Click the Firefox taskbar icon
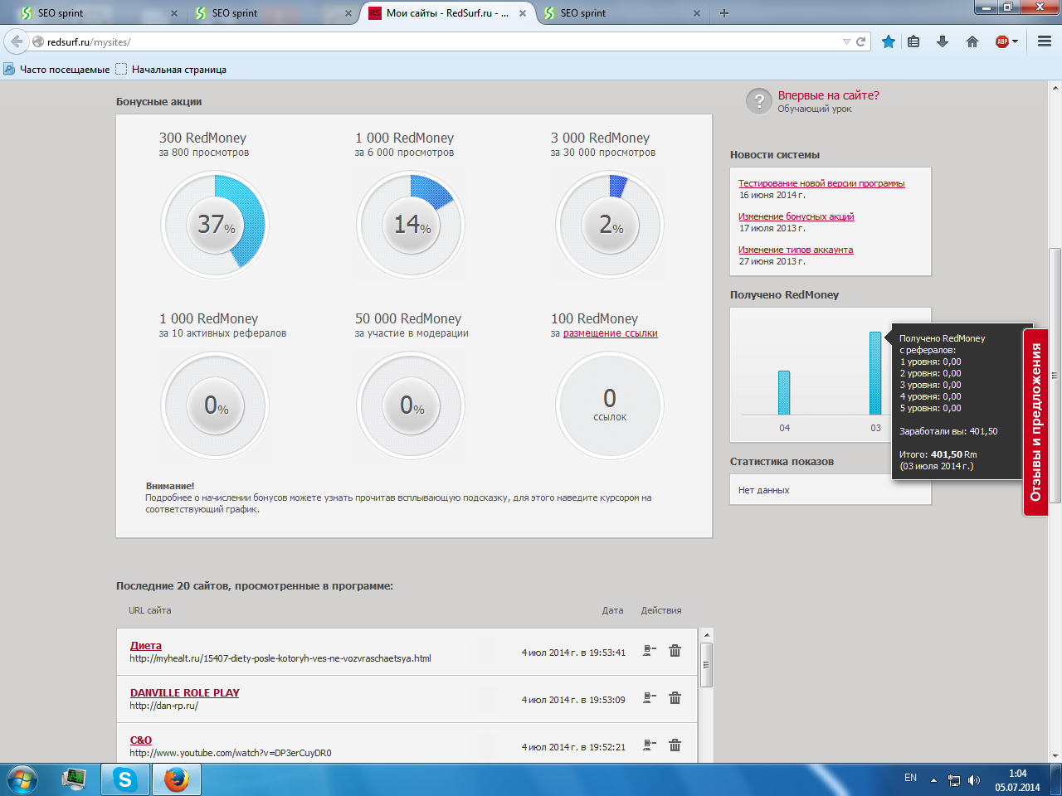The height and width of the screenshot is (796, 1062). coord(177,779)
